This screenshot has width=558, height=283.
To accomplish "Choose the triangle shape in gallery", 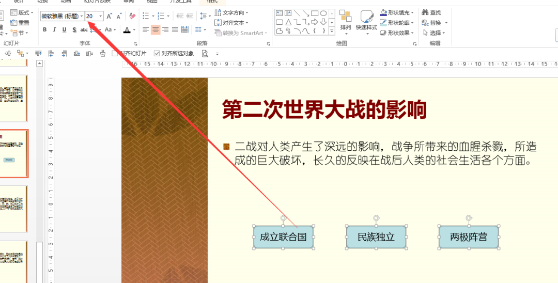I will [x=288, y=22].
